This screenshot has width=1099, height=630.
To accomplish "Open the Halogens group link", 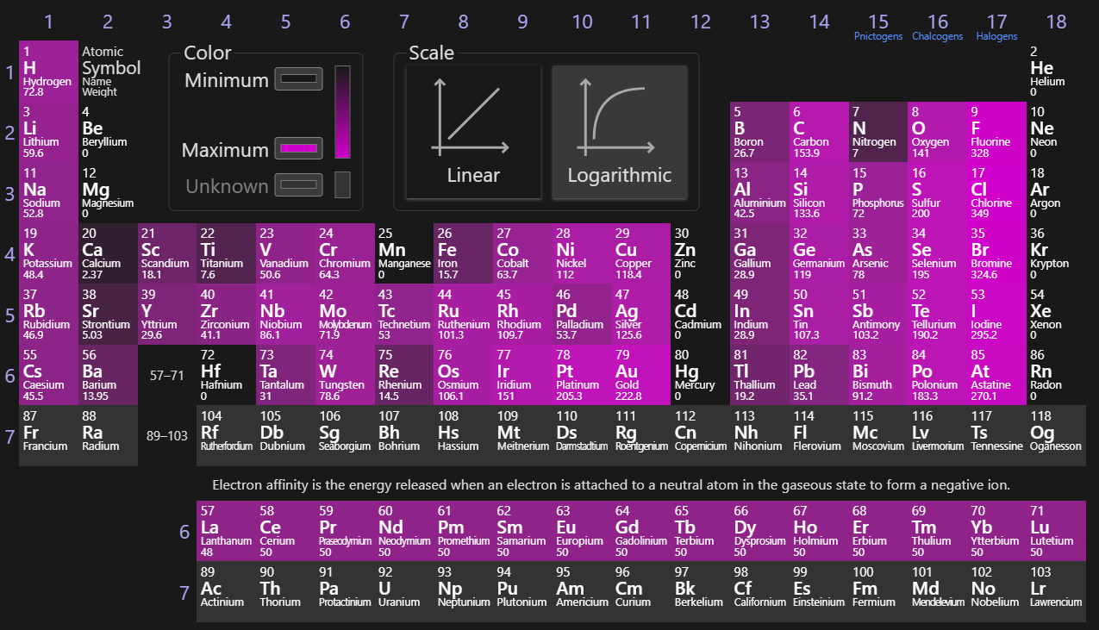I will click(996, 36).
